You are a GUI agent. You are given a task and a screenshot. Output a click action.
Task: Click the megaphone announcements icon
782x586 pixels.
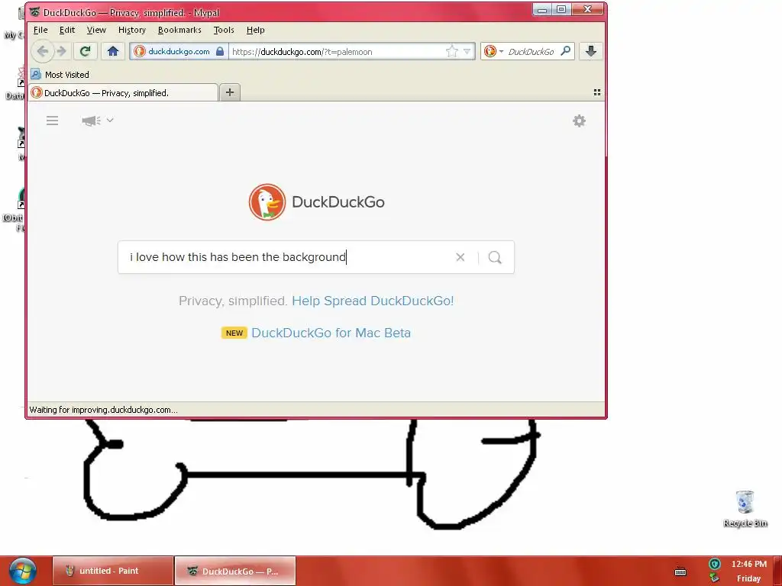pyautogui.click(x=92, y=121)
